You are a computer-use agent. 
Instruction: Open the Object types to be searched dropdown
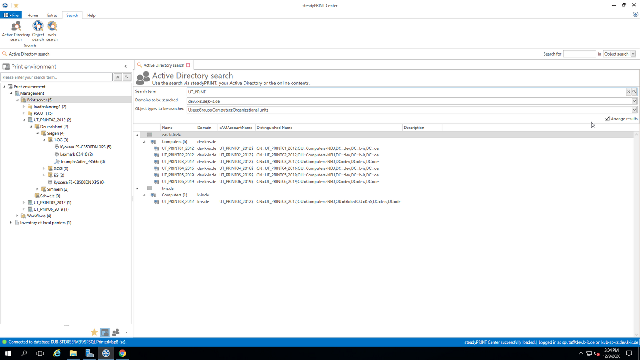click(x=634, y=110)
